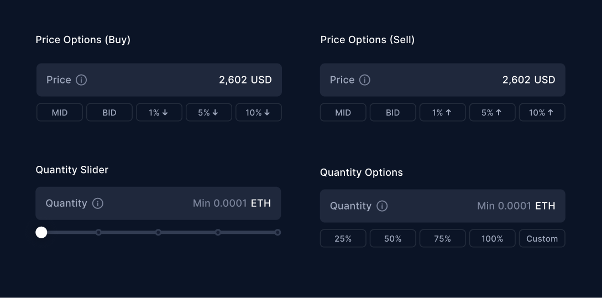
Task: Set sell price to BID
Action: pyautogui.click(x=392, y=112)
